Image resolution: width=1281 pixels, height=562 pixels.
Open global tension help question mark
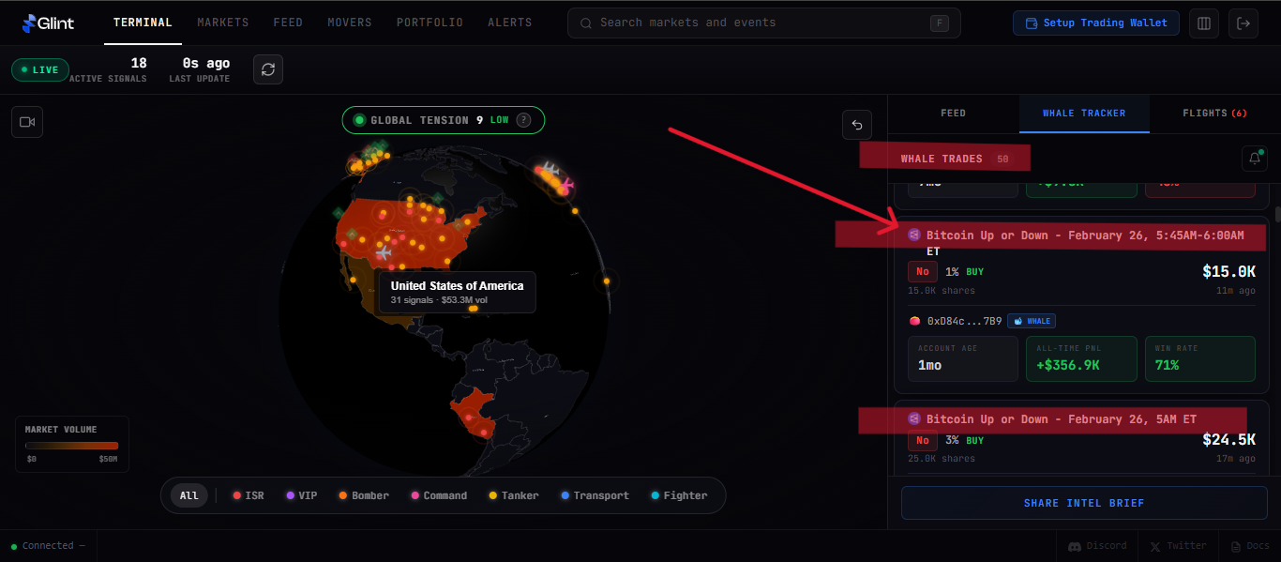pyautogui.click(x=523, y=120)
